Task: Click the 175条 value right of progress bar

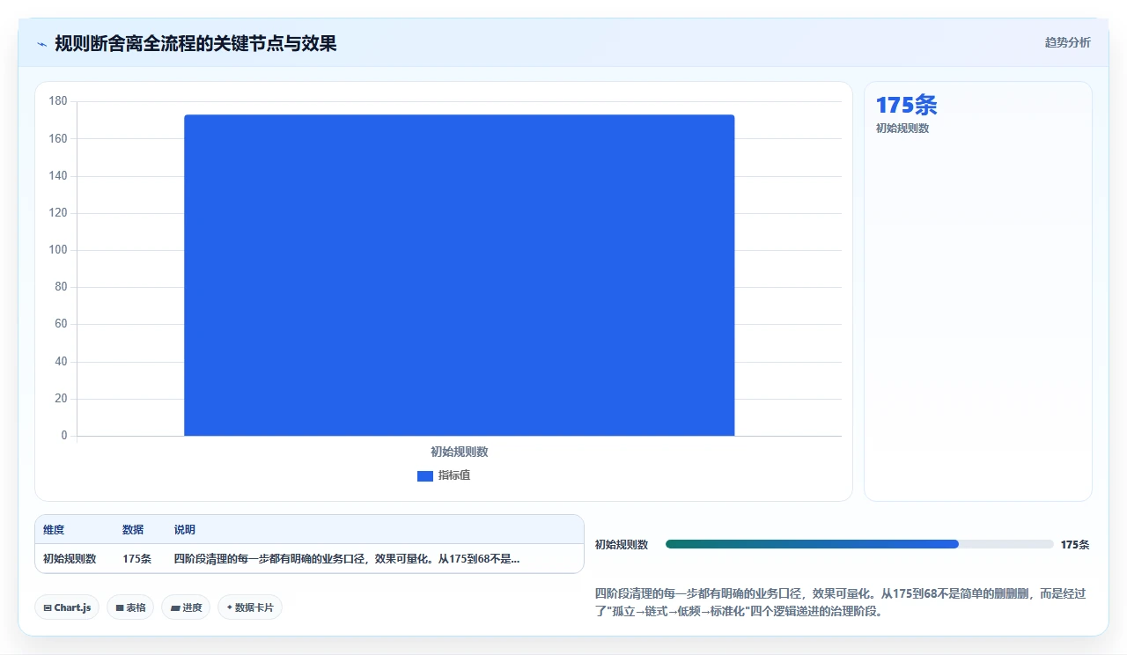Action: tap(1075, 545)
